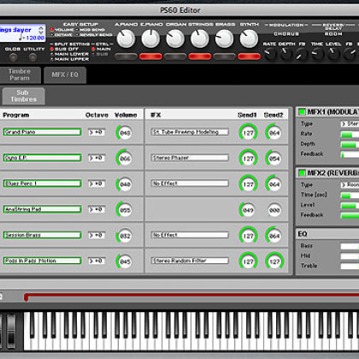Screen dimensions: 359x359
Task: Toggle the BRASS timbre on/off button
Action: [x=224, y=56]
